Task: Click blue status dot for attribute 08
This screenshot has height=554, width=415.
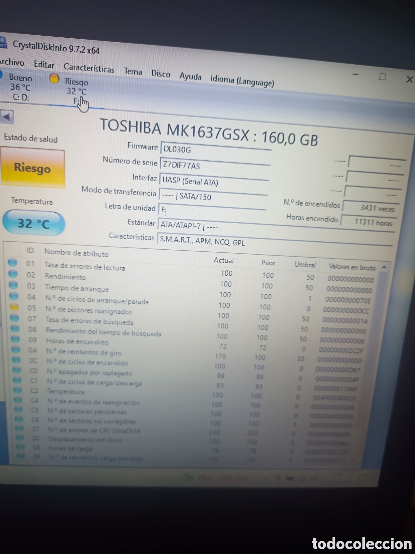Action: click(x=15, y=328)
